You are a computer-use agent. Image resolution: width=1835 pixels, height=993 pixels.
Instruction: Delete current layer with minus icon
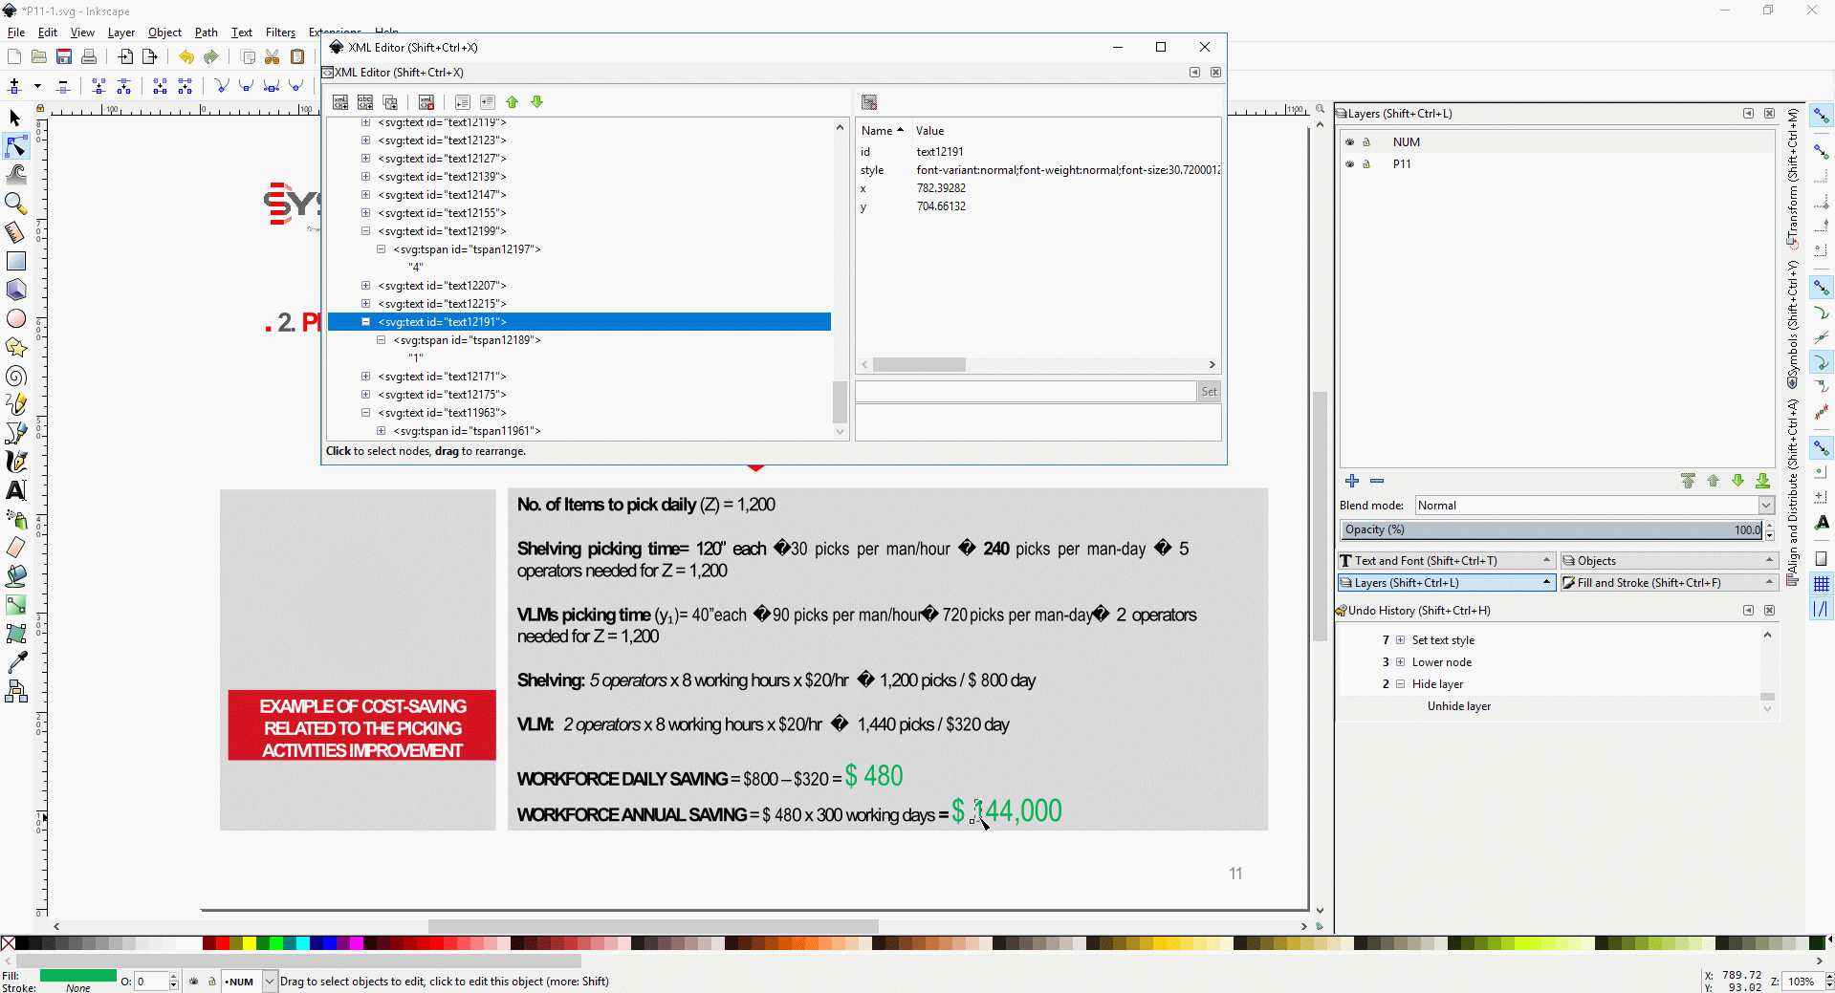[x=1377, y=481]
